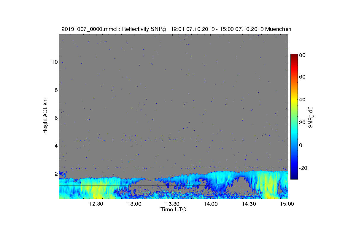Click the colorbar value 80
This screenshot has height=237, width=356.
[302, 55]
